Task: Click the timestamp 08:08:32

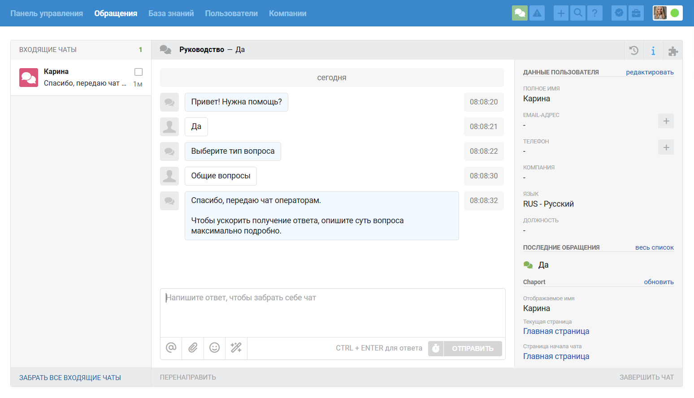Action: point(484,201)
